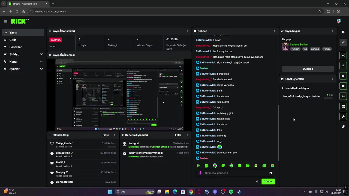Go to Yayın in the left sidebar
Viewport: 349px width, 196px height.
point(23,32)
